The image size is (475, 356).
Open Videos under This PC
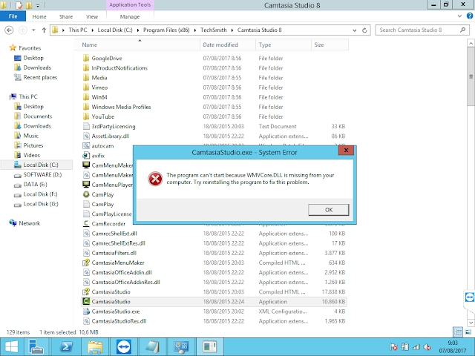(31, 155)
